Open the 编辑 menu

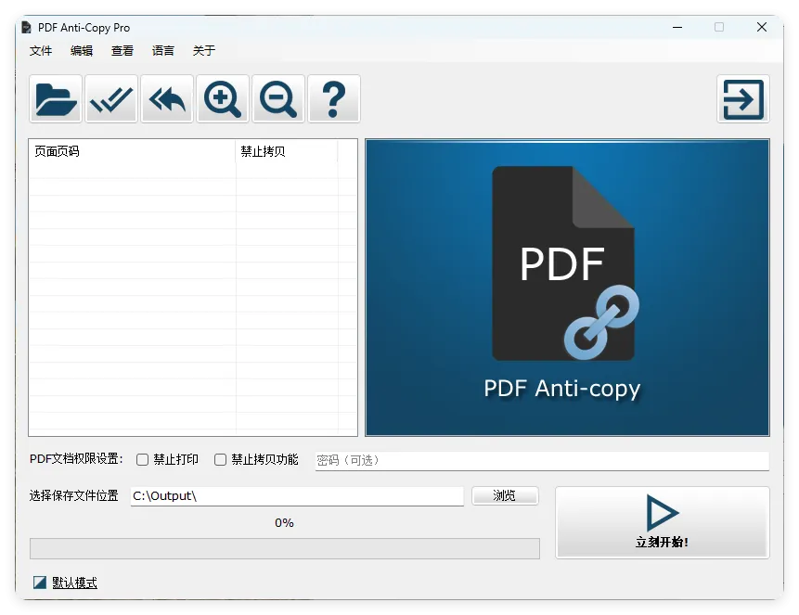point(82,51)
